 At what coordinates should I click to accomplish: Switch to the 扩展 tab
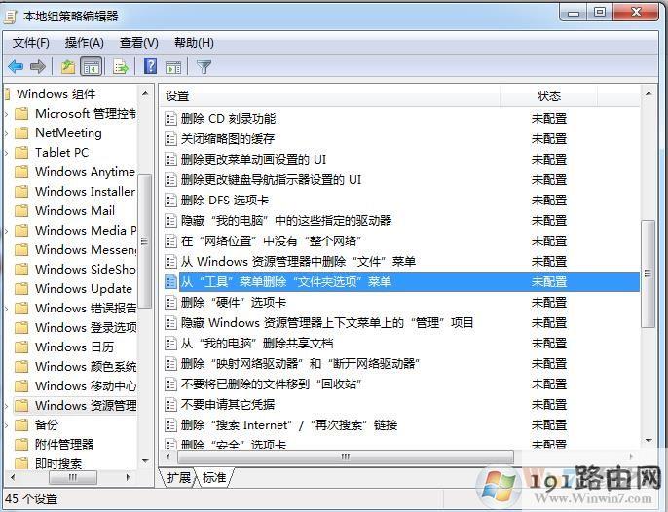click(178, 478)
